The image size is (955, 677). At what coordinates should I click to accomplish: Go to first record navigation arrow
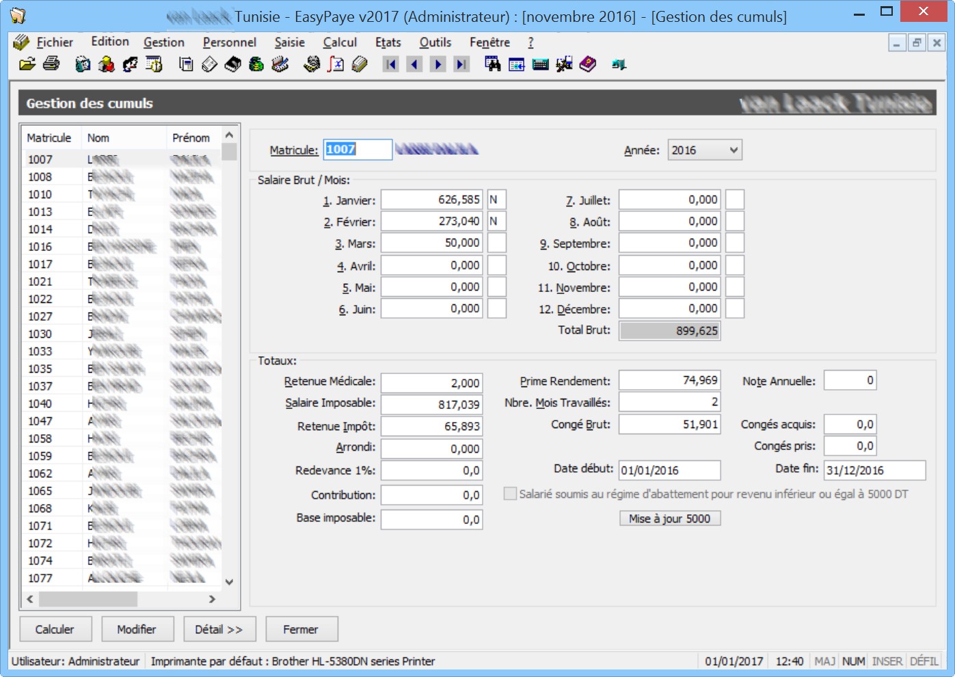click(391, 64)
